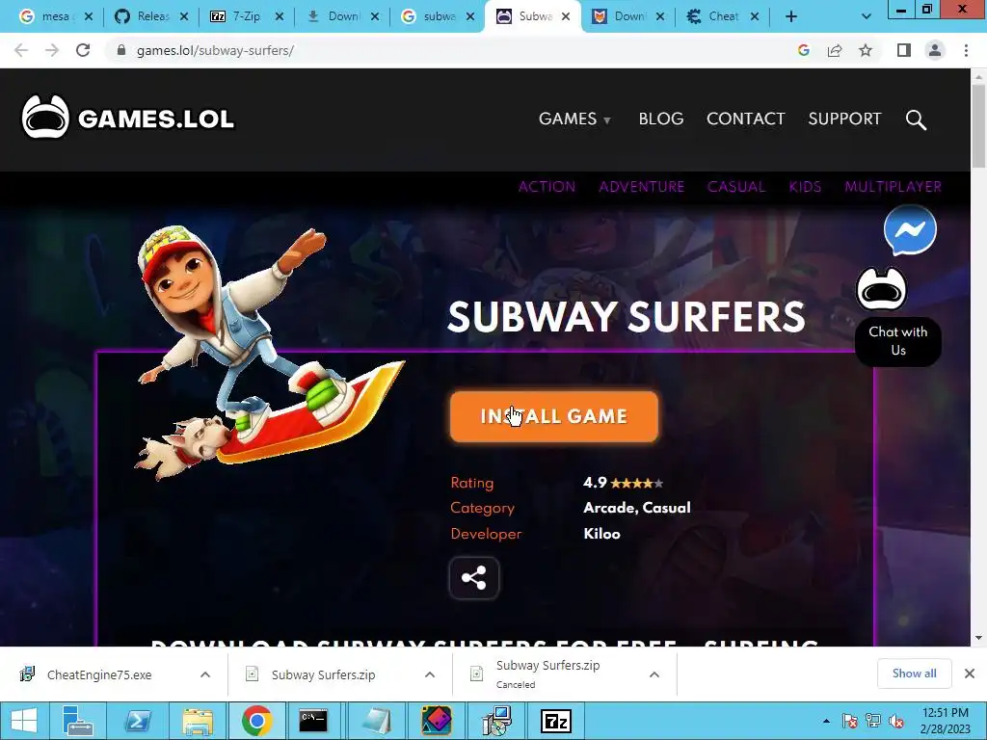Screen dimensions: 987x740
Task: Open the MULTIPLAYER category link
Action: tap(894, 186)
